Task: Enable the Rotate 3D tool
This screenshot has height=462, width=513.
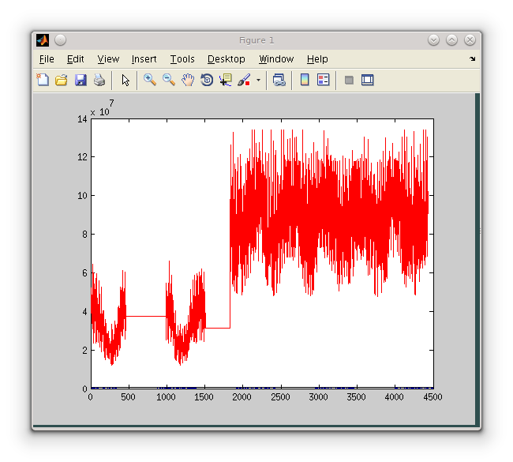Action: click(207, 80)
